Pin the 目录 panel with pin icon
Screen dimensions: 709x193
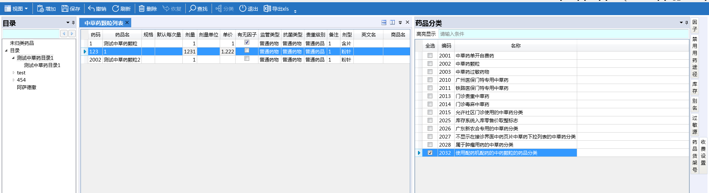tap(73, 23)
